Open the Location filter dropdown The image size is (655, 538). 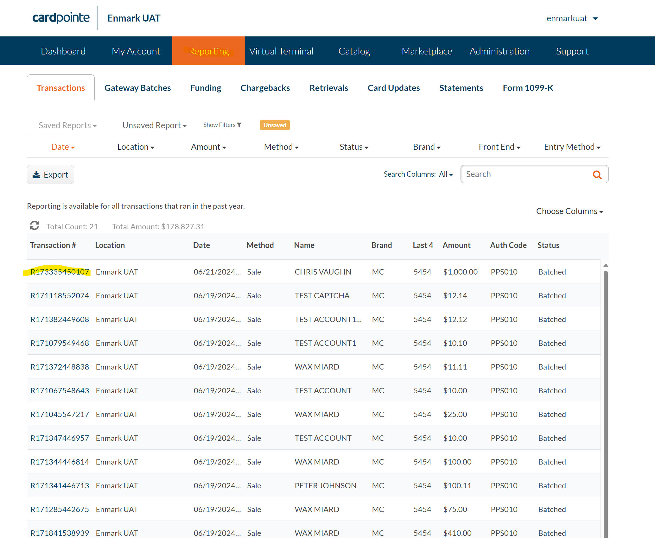(x=136, y=147)
